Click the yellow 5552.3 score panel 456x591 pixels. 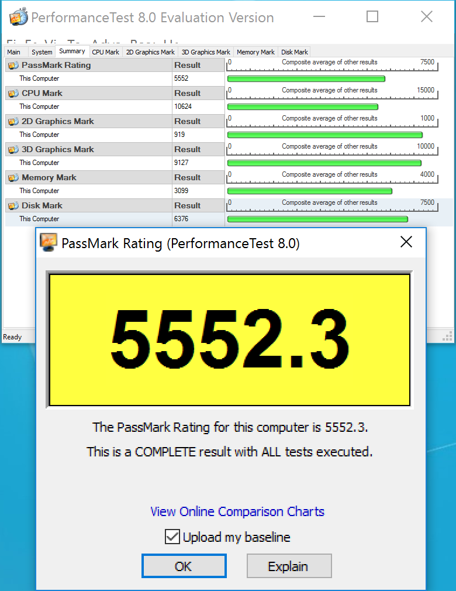click(x=230, y=340)
